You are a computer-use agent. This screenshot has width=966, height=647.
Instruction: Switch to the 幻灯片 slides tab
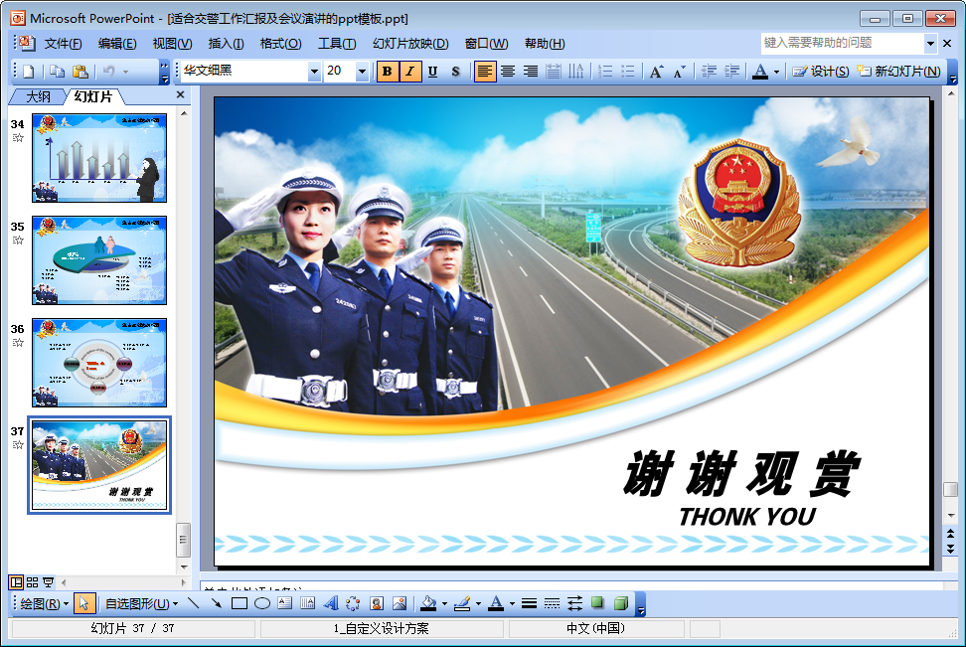pos(93,96)
